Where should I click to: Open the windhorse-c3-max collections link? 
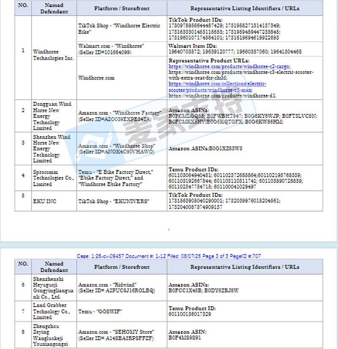click(218, 87)
